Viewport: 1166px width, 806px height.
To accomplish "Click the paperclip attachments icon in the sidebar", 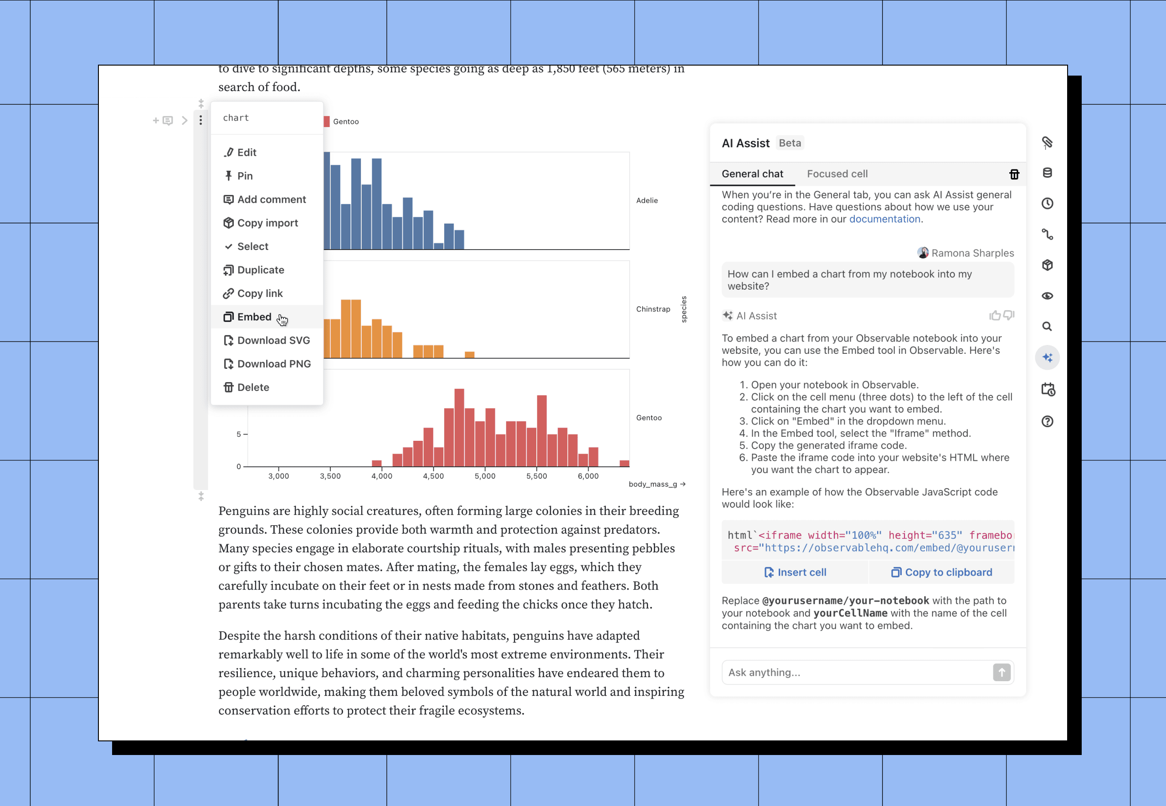I will (1047, 143).
